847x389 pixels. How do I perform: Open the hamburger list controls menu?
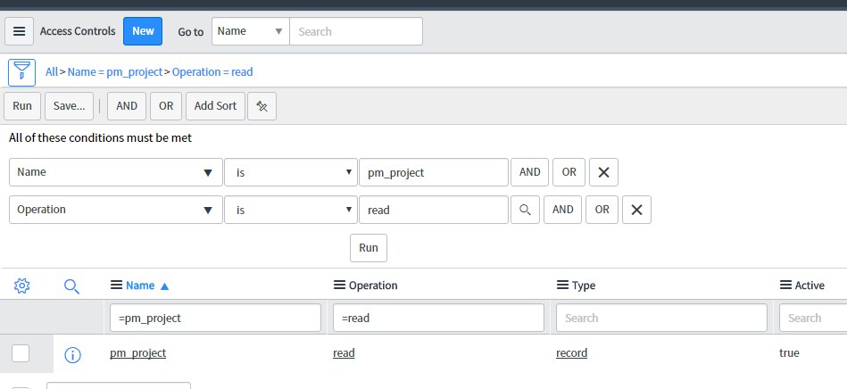19,31
